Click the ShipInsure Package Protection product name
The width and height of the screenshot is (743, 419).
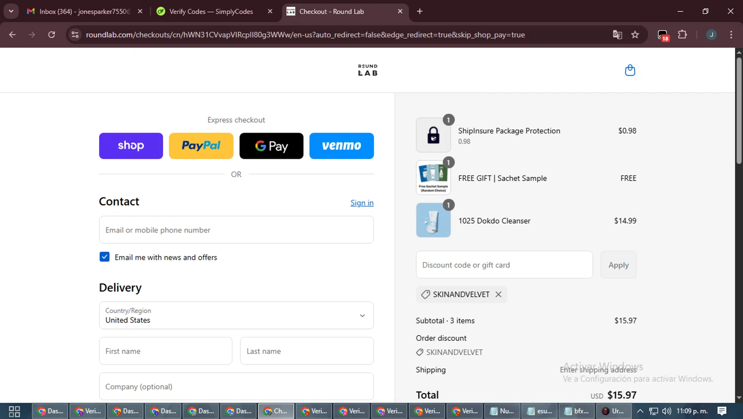[x=509, y=131]
